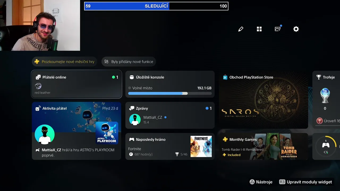Click the PS Plus icon beside Monthly Games
The width and height of the screenshot is (340, 191).
[x=225, y=140]
